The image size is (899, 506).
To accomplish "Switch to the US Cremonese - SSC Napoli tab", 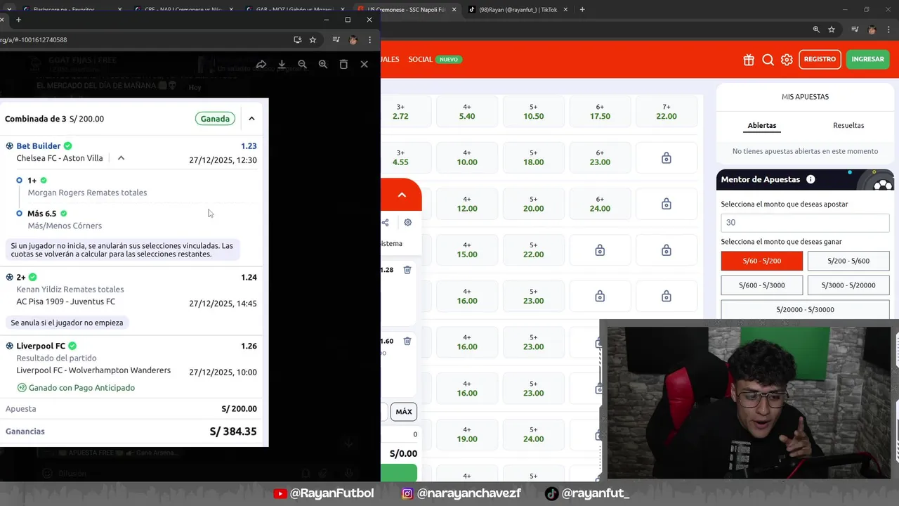I will [406, 10].
